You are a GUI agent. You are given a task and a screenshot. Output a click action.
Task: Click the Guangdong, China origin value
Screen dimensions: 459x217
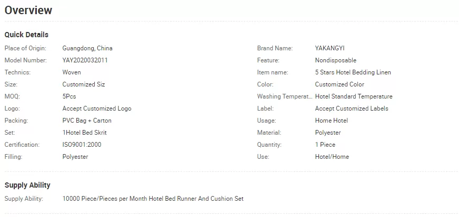[87, 48]
